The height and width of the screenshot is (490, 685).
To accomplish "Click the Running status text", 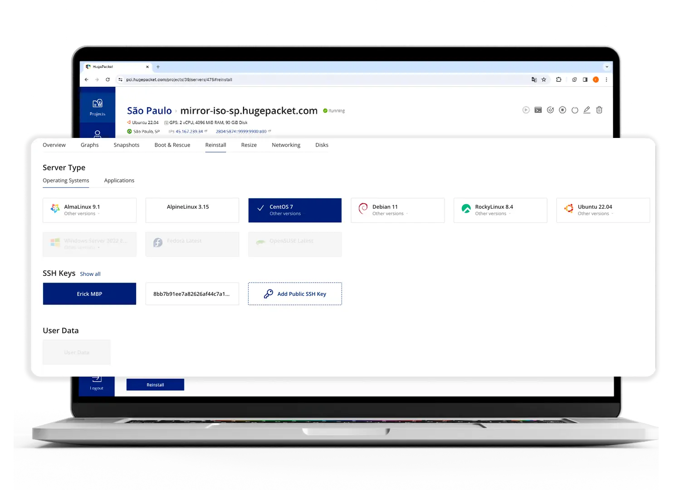I will coord(337,111).
